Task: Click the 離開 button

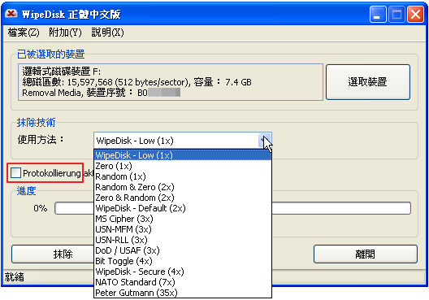Action: pyautogui.click(x=366, y=254)
